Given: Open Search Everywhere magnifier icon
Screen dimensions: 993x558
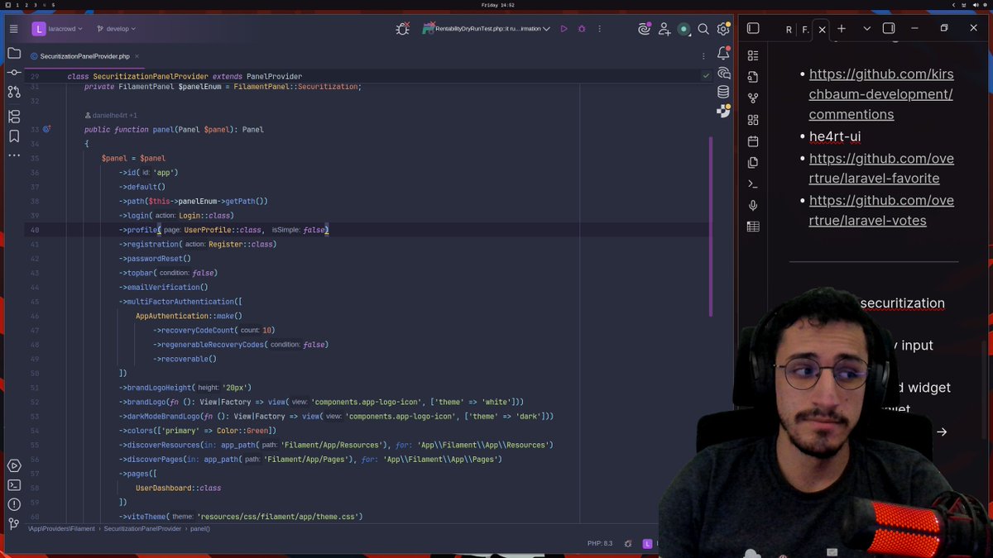Looking at the screenshot, I should click(703, 29).
